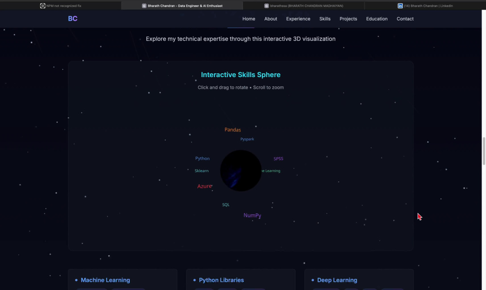The image size is (486, 290).
Task: Click the BC logo in the navbar
Action: point(72,18)
